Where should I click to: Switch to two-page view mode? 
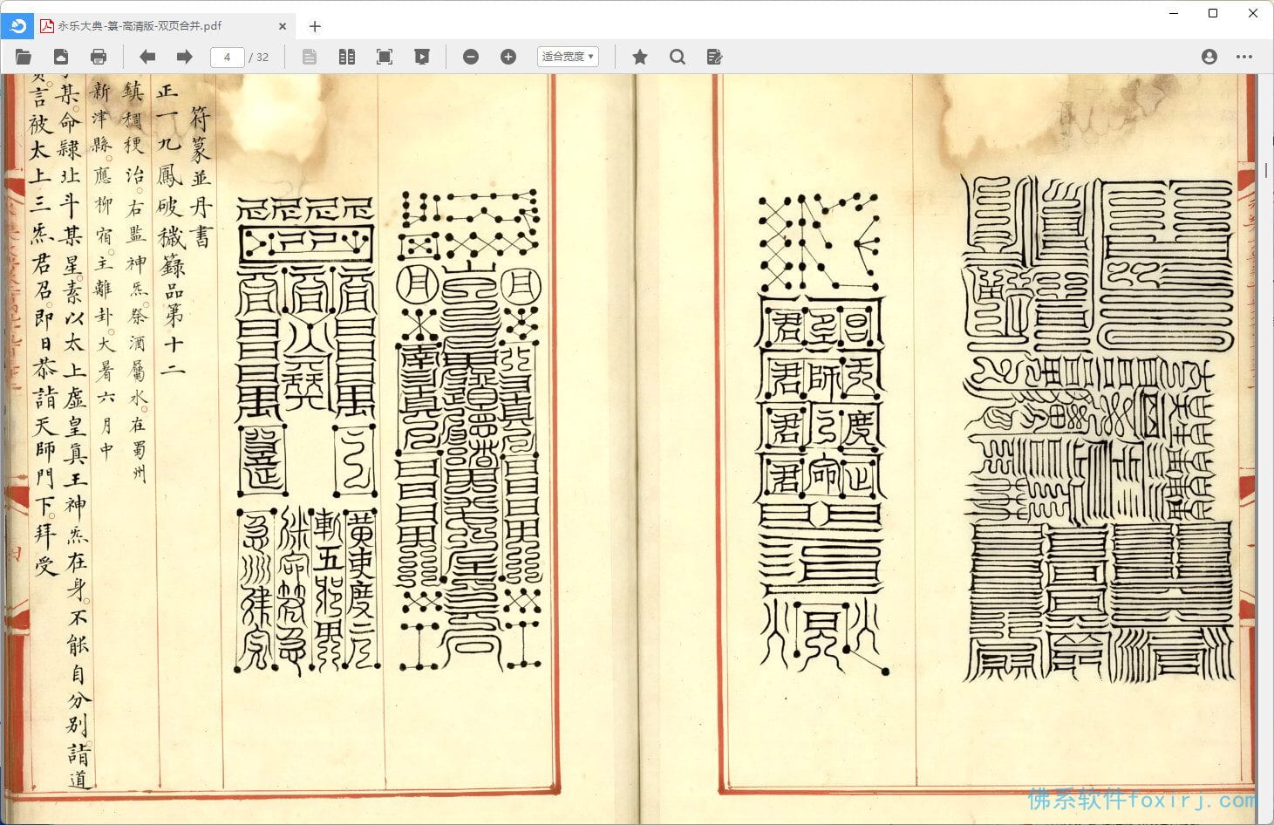(346, 57)
